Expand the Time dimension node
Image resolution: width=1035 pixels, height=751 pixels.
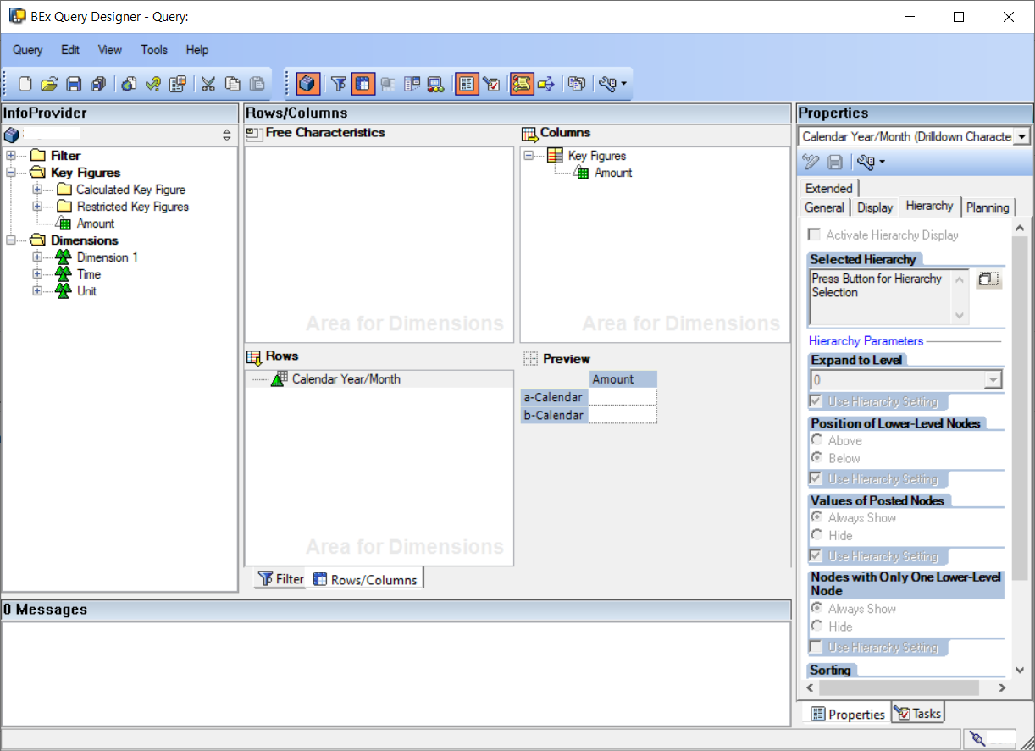[x=37, y=273]
